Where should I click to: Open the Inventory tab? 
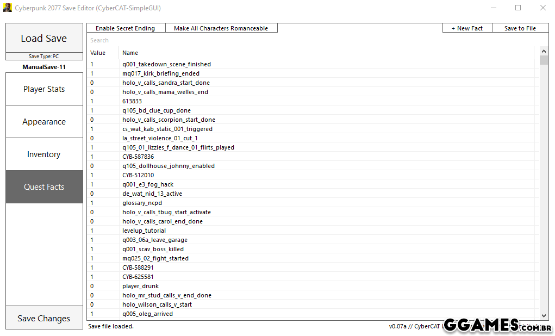point(43,154)
